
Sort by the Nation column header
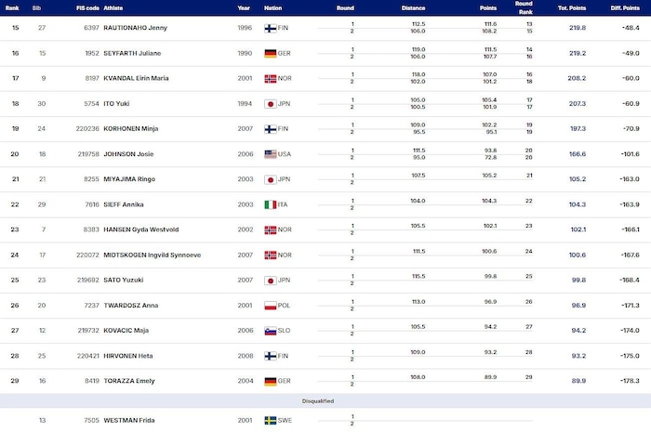(272, 6)
